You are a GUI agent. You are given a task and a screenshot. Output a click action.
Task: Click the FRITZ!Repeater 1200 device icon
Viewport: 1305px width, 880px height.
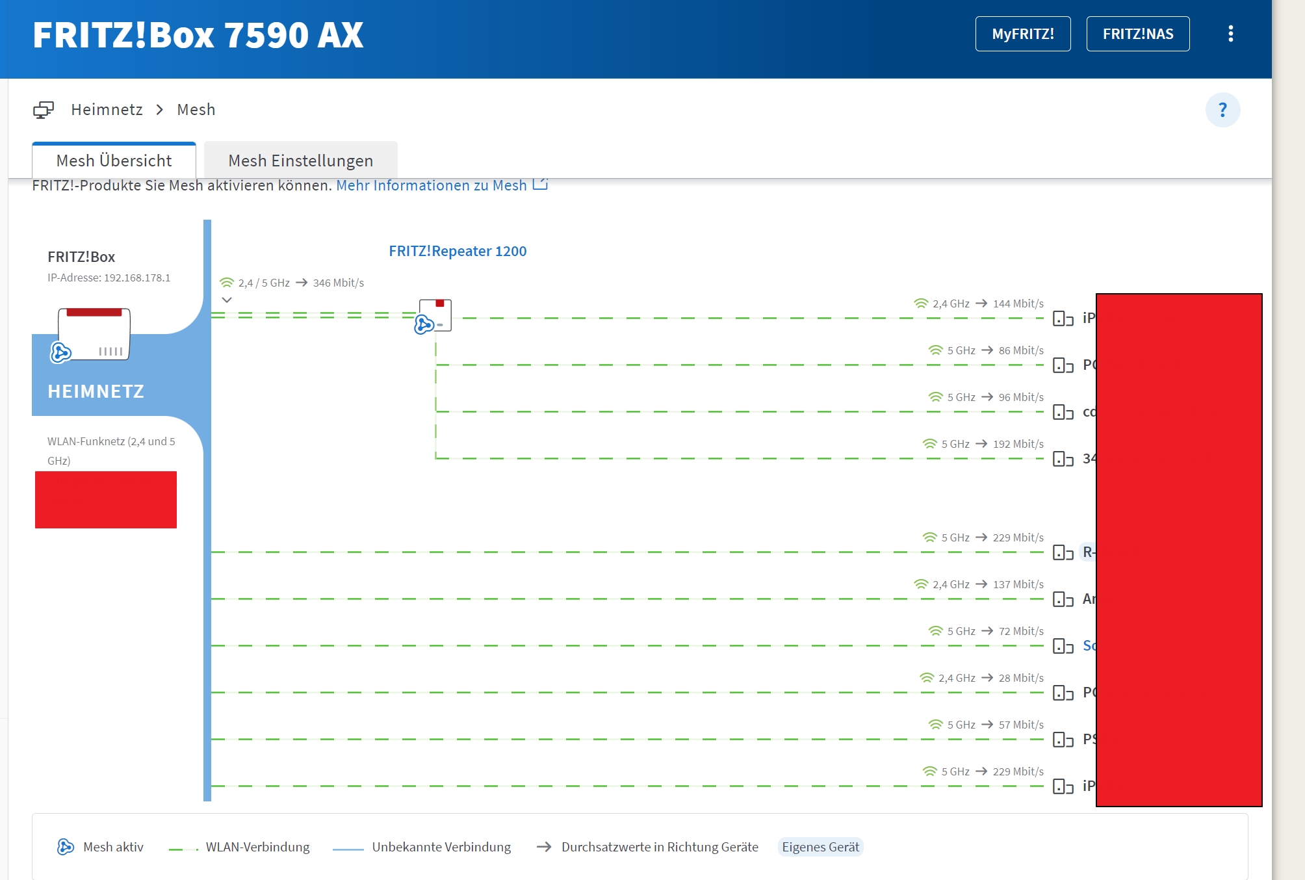click(435, 316)
